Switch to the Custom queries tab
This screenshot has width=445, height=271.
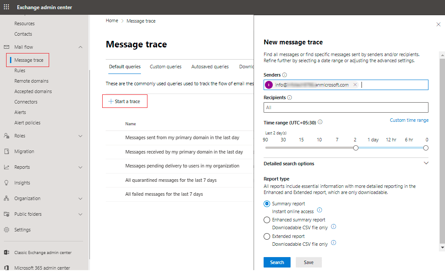pos(165,67)
